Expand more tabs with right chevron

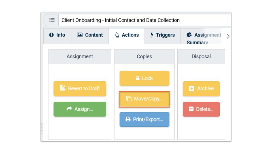[x=228, y=36]
